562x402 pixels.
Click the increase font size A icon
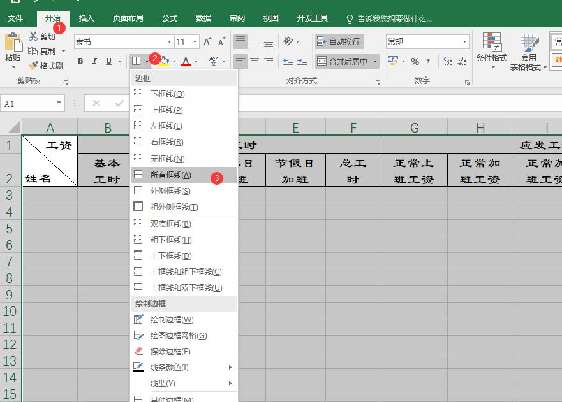(206, 40)
